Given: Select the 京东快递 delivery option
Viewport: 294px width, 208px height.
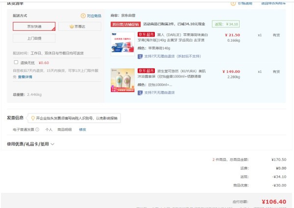Looking at the screenshot, I should pos(34,26).
